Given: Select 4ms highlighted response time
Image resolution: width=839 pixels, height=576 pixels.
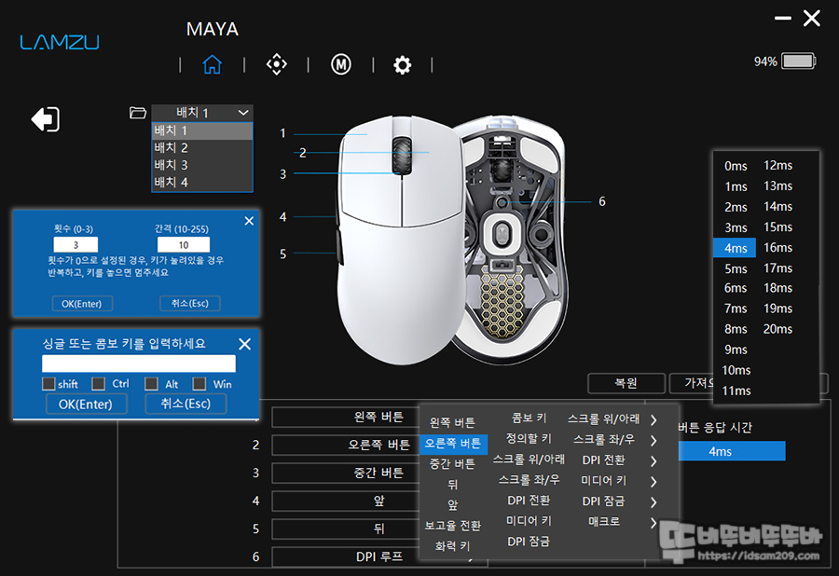Looking at the screenshot, I should point(735,248).
